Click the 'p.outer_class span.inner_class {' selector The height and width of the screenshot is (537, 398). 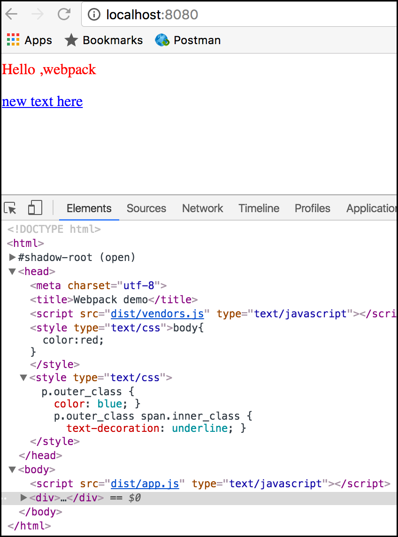pyautogui.click(x=153, y=416)
